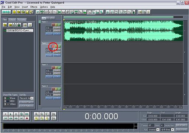Screen dimensions: 189x133
Task: Go to Beginning transport button
Action: 6,118
